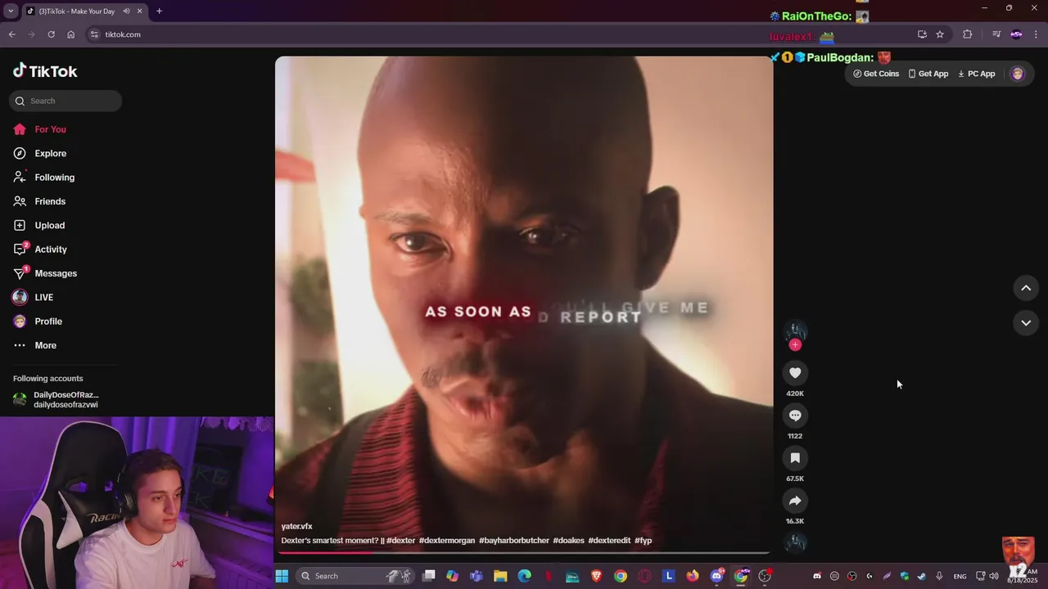1048x589 pixels.
Task: Bookmark this page with star icon
Action: tap(940, 34)
